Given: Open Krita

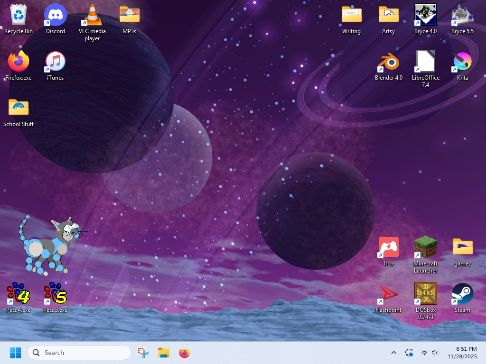Looking at the screenshot, I should tap(462, 62).
